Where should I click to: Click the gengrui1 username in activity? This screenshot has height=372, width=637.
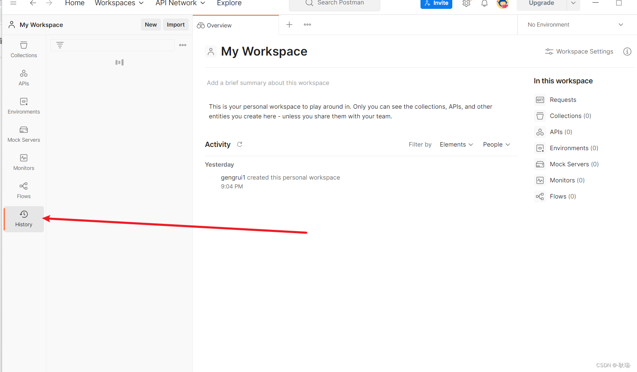[x=233, y=178]
